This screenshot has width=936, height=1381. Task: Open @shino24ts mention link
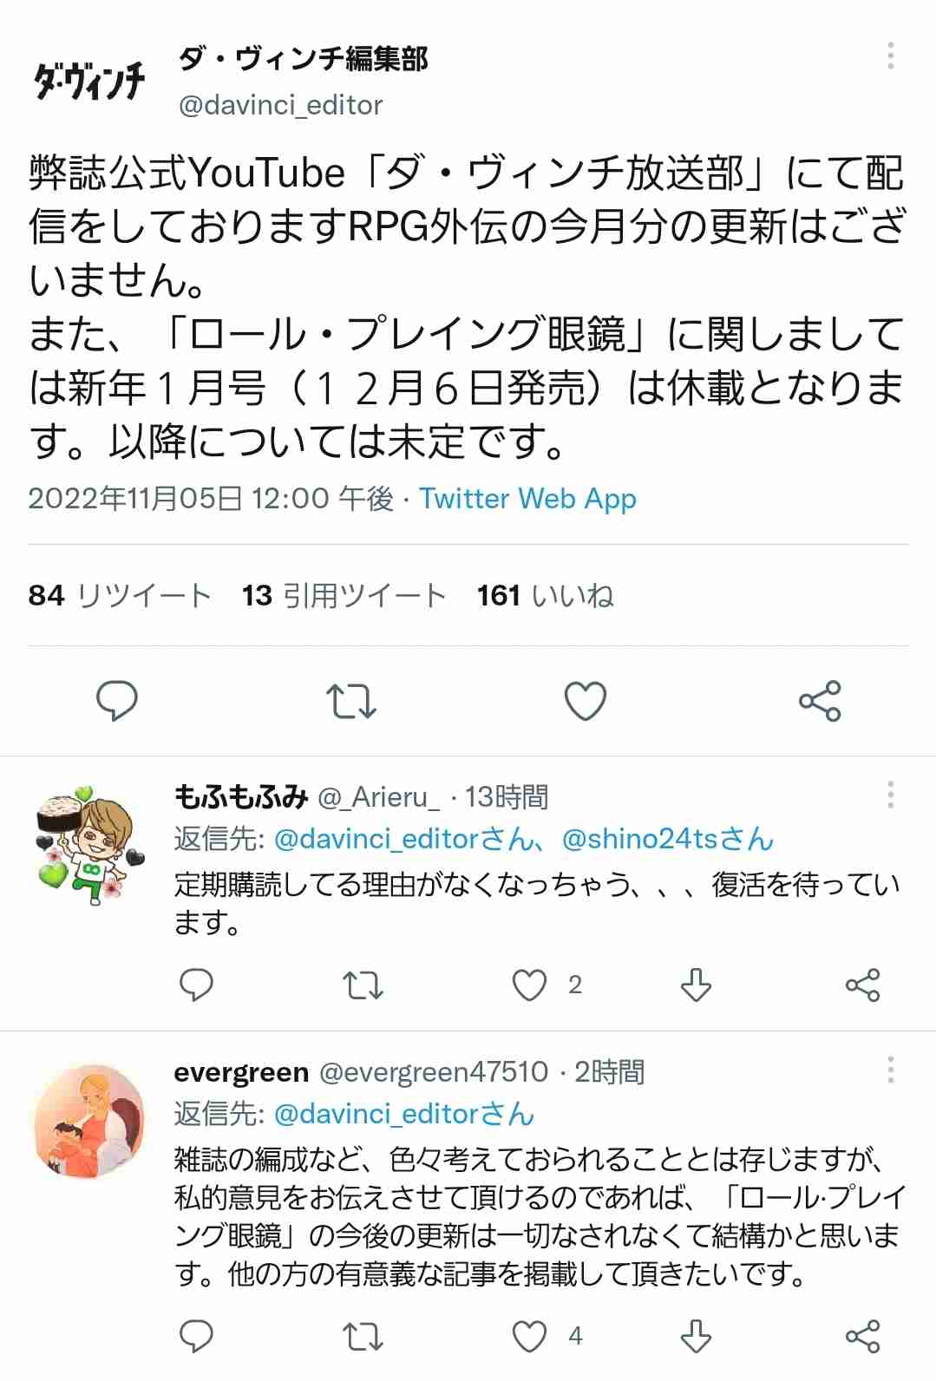667,839
